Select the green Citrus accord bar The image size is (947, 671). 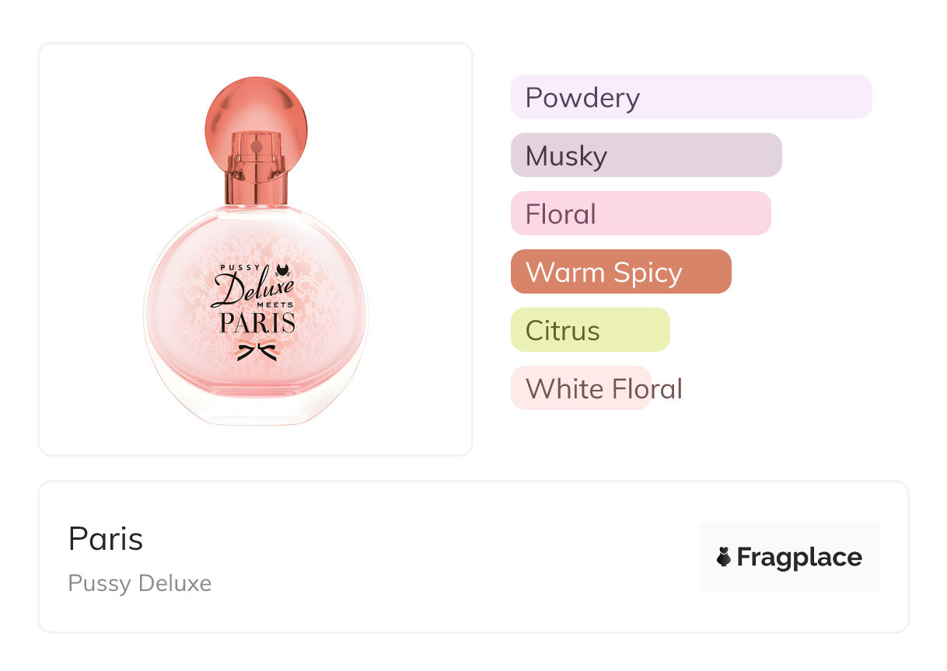pos(589,330)
